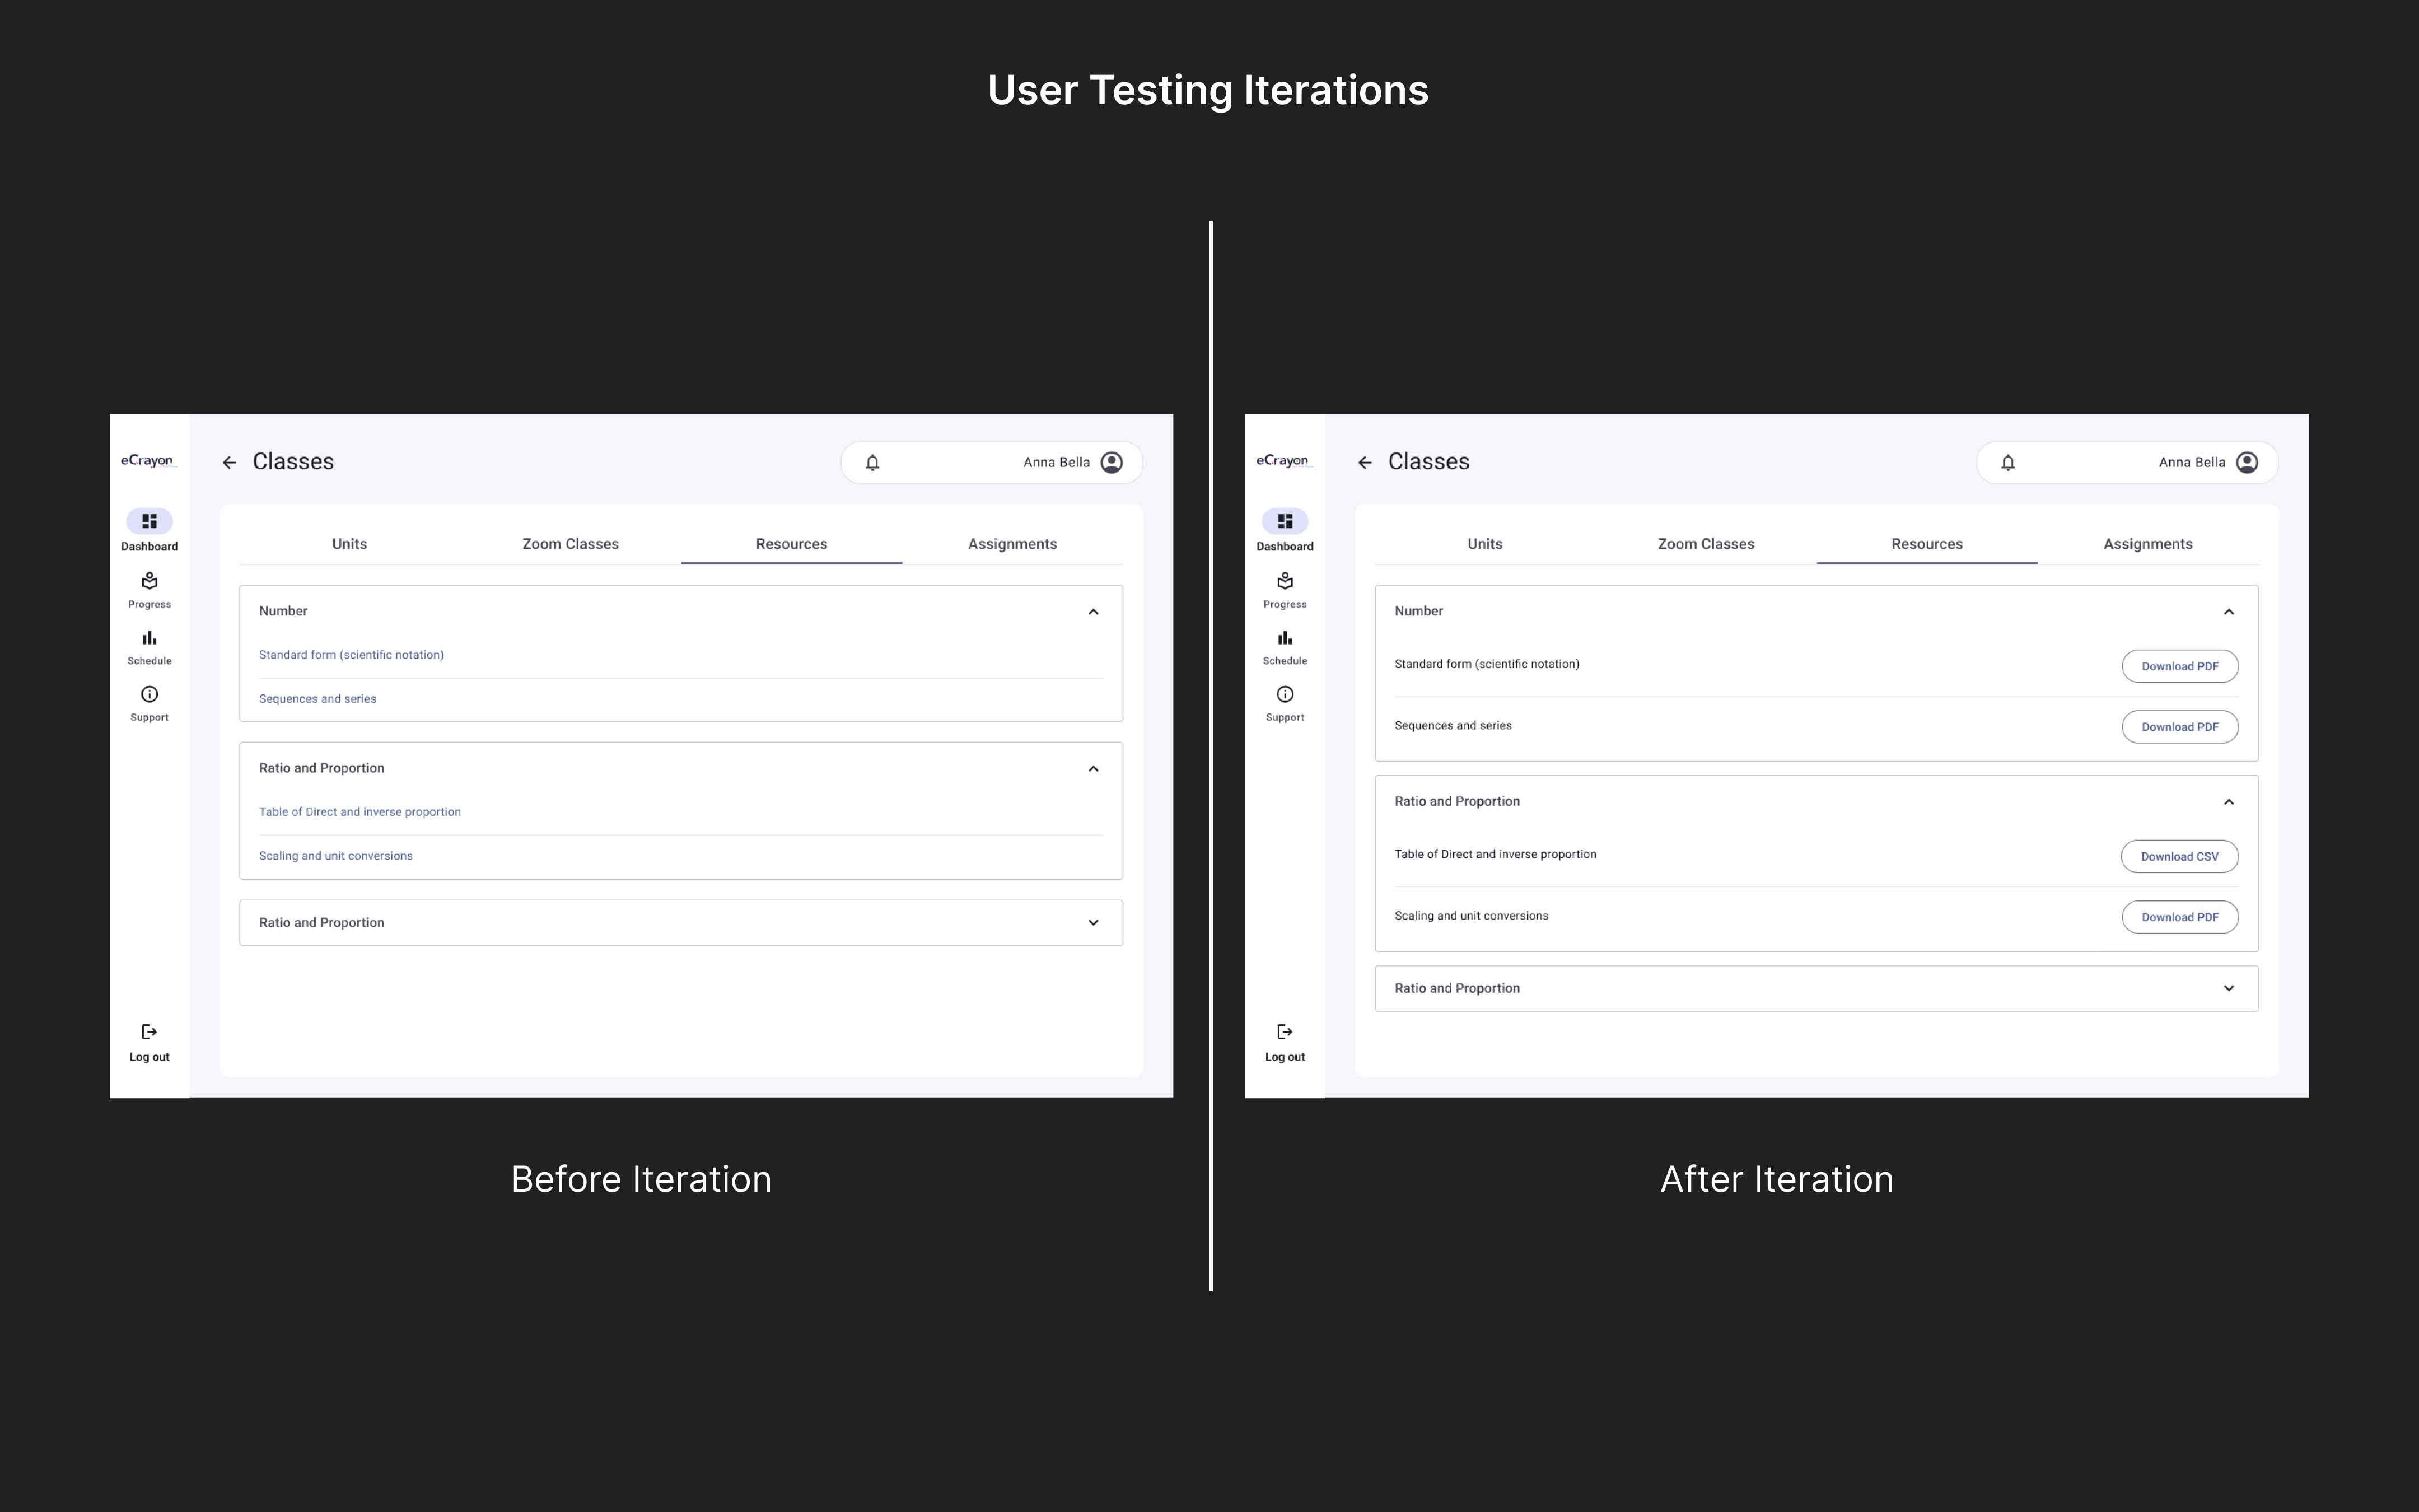The width and height of the screenshot is (2419, 1512).
Task: Click the notification bell in the After Iteration header
Action: (x=2007, y=462)
